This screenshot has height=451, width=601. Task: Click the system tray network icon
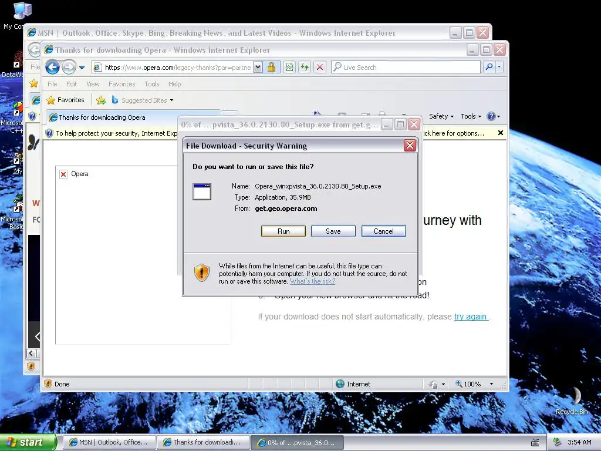coord(558,442)
